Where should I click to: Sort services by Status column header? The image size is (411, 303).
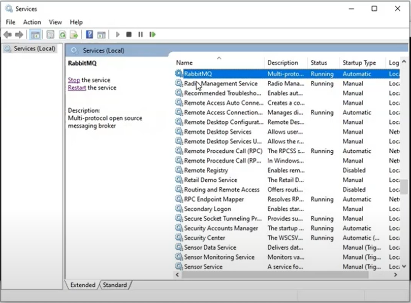[319, 63]
